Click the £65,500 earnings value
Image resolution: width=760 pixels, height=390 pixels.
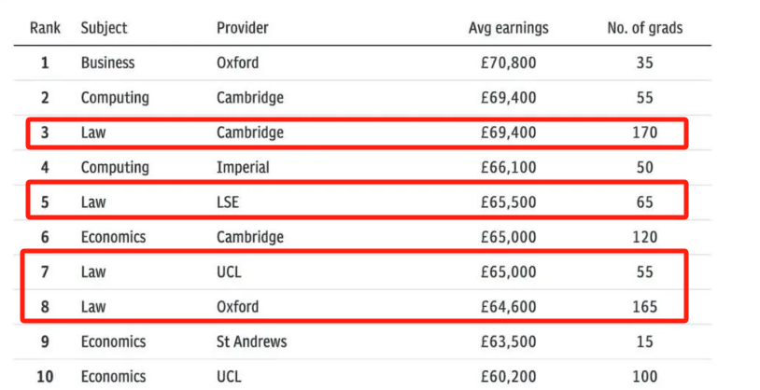(509, 202)
